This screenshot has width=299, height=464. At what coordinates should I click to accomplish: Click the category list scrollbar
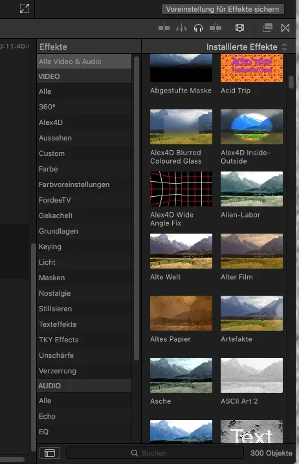137,208
